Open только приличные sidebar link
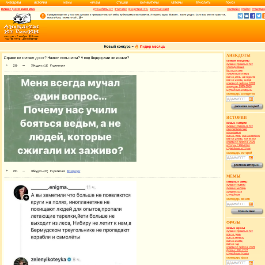 pyautogui.click(x=238, y=73)
